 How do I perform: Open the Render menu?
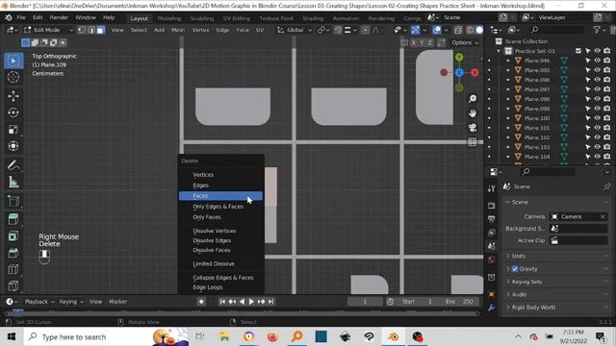click(x=59, y=17)
